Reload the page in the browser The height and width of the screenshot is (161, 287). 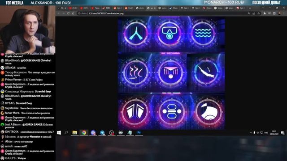tap(68, 13)
